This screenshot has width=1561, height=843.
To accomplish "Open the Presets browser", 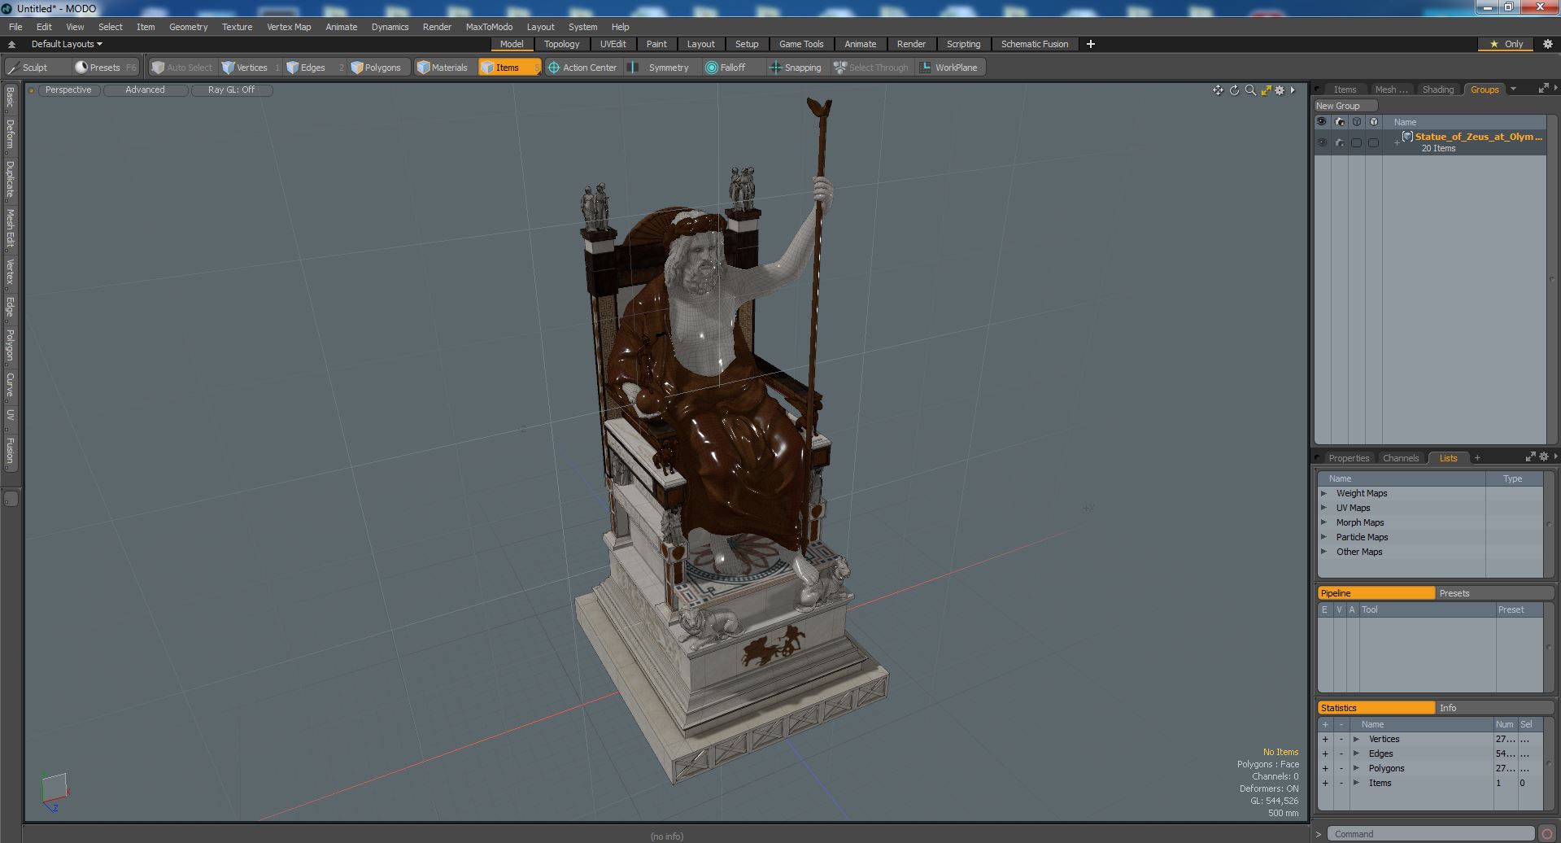I will pyautogui.click(x=105, y=68).
